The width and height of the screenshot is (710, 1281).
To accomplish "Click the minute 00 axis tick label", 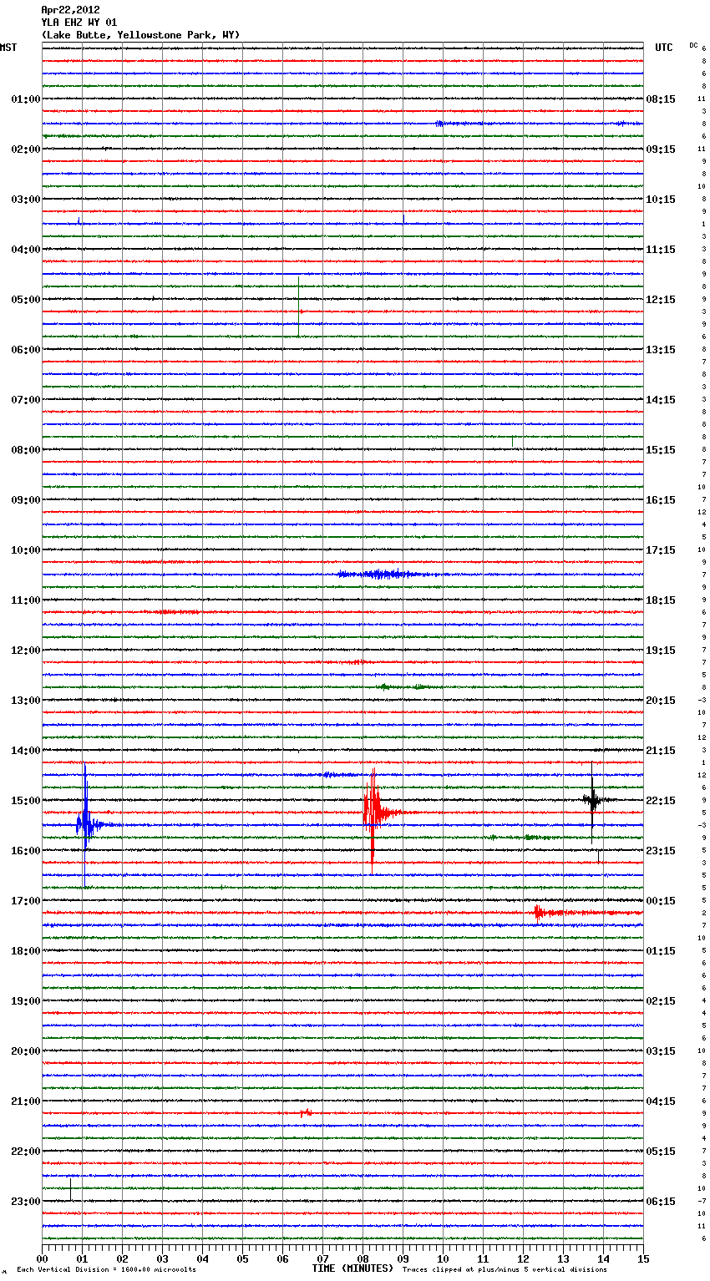I will pos(43,1258).
